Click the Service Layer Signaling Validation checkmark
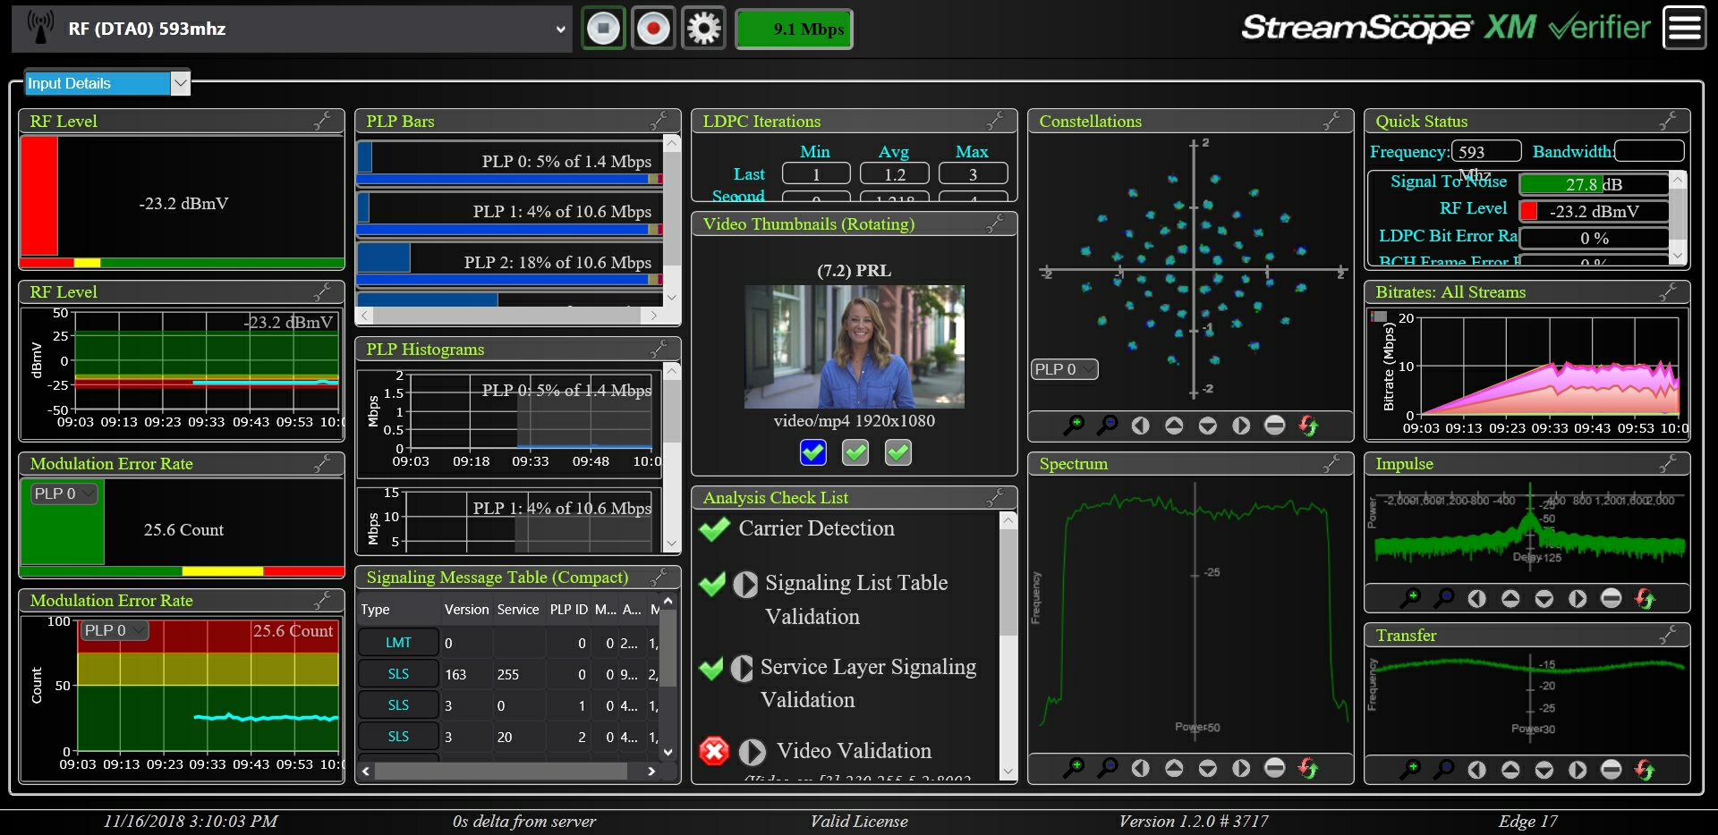Image resolution: width=1718 pixels, height=835 pixels. click(711, 668)
